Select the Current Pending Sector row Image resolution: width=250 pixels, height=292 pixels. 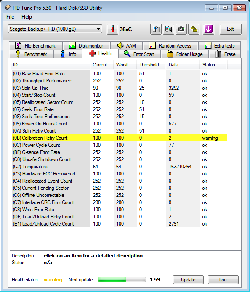tap(120, 188)
